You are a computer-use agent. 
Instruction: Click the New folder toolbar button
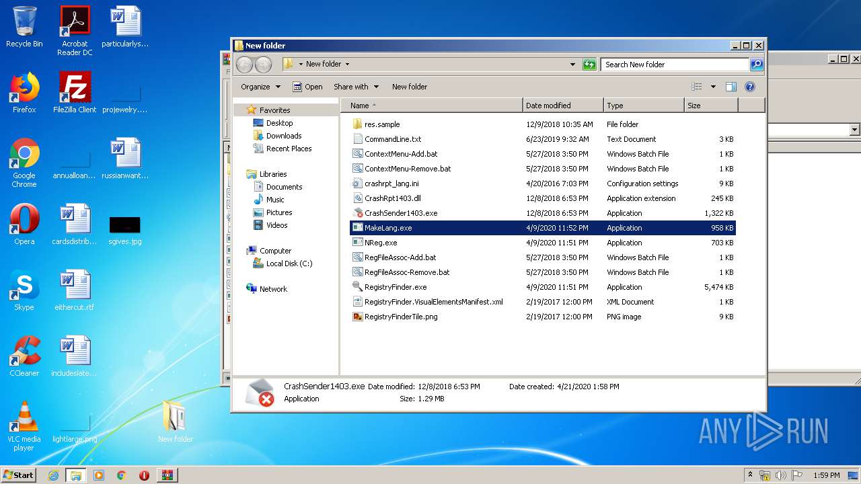[410, 87]
